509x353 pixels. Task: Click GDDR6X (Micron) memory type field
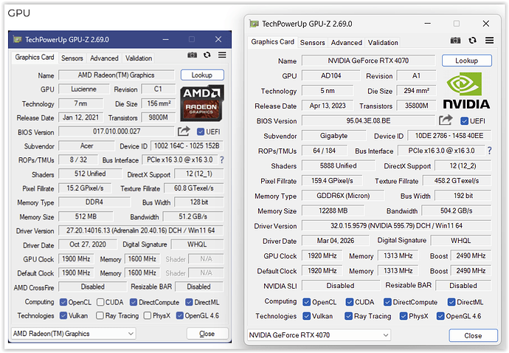coord(343,196)
